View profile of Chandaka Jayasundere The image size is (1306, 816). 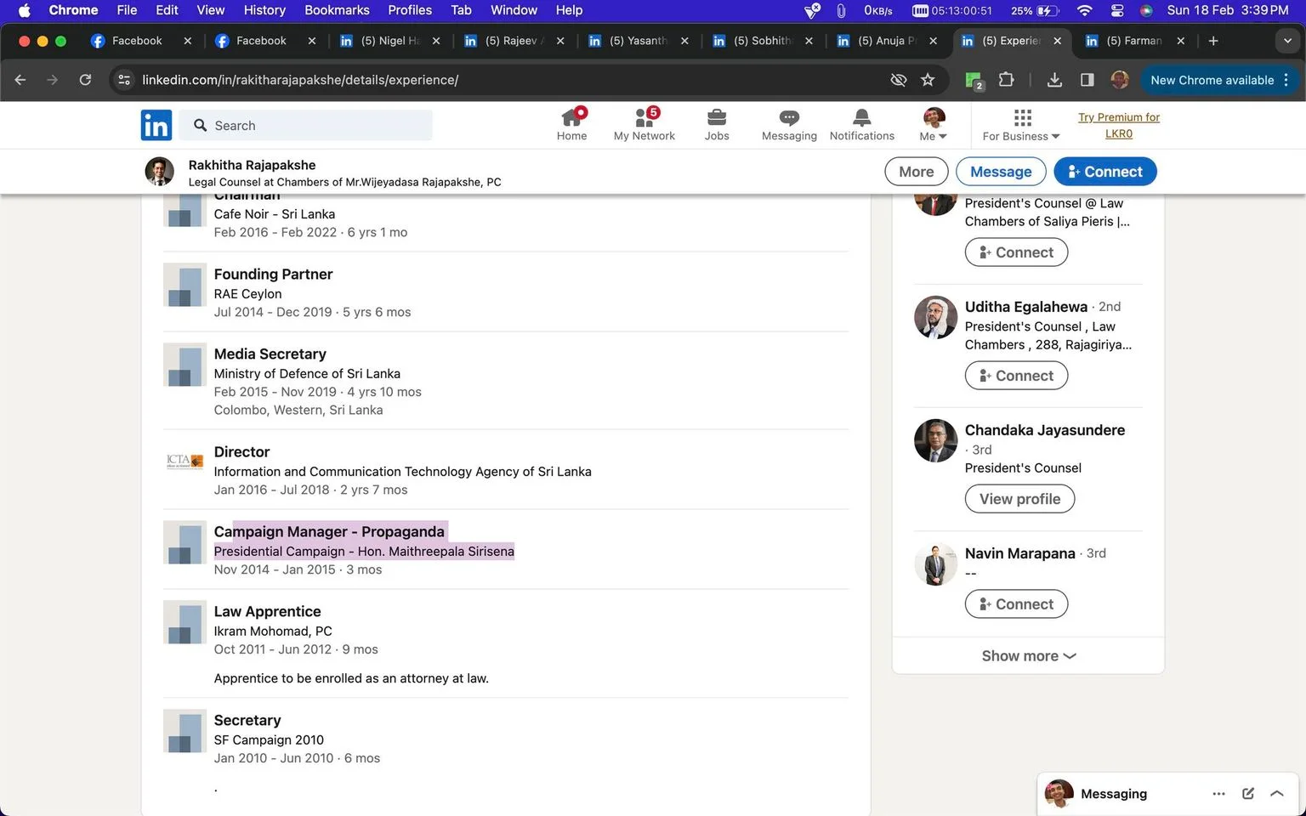click(x=1019, y=499)
